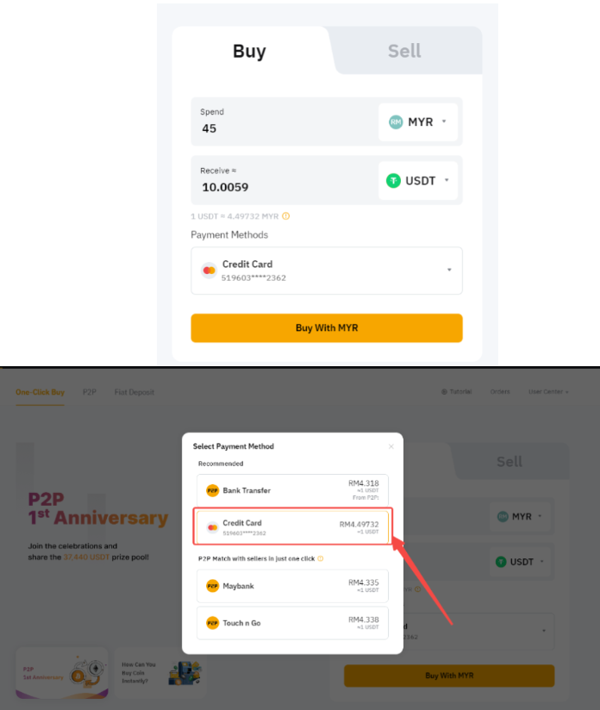This screenshot has height=710, width=600.
Task: Switch to the Fiat Deposit tab
Action: click(134, 392)
